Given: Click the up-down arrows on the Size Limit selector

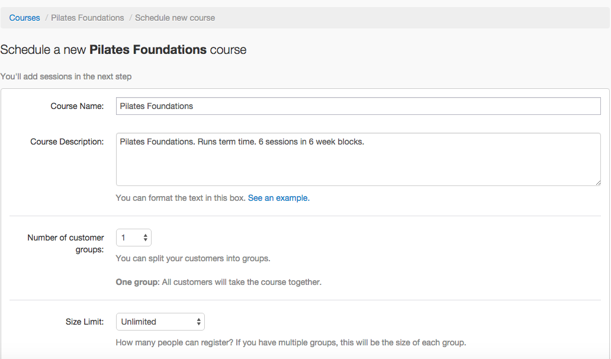Looking at the screenshot, I should [198, 322].
